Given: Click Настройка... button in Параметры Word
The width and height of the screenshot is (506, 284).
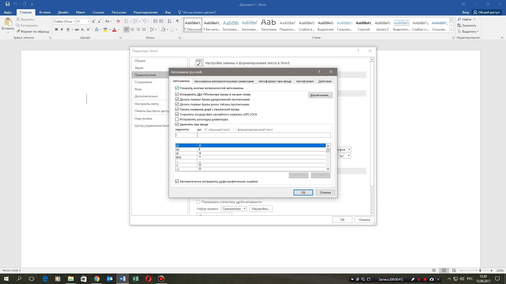Looking at the screenshot, I should tap(261, 209).
